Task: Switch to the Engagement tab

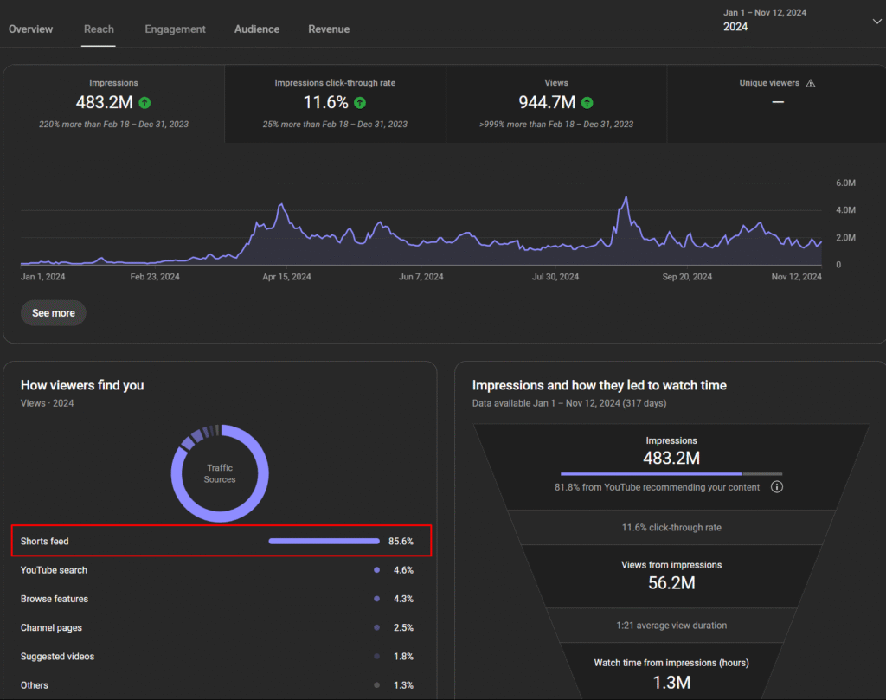Action: [x=175, y=29]
